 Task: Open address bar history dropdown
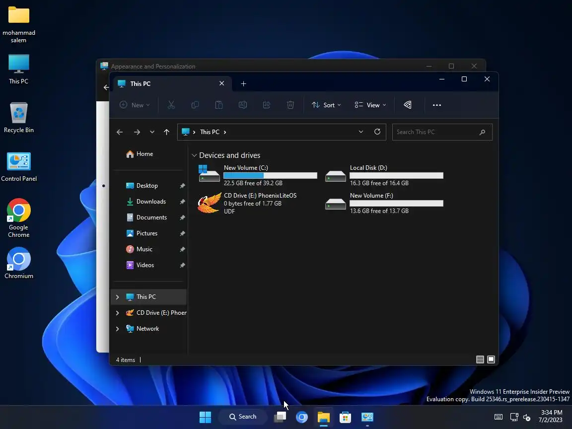(x=361, y=132)
